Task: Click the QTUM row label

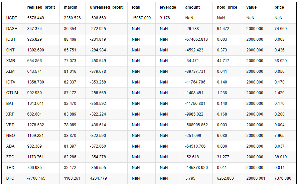Action: point(12,93)
